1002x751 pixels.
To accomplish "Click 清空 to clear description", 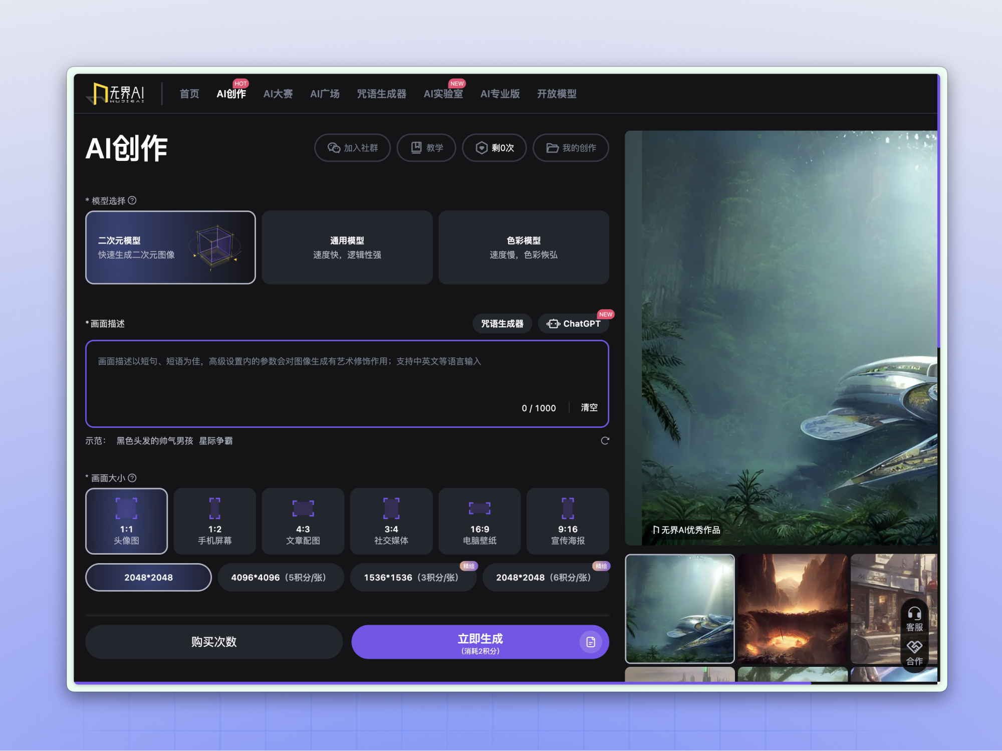I will [589, 408].
